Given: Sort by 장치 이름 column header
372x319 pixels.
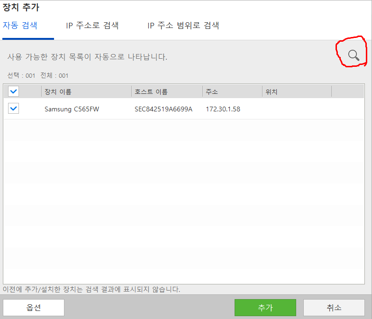Looking at the screenshot, I should point(86,91).
